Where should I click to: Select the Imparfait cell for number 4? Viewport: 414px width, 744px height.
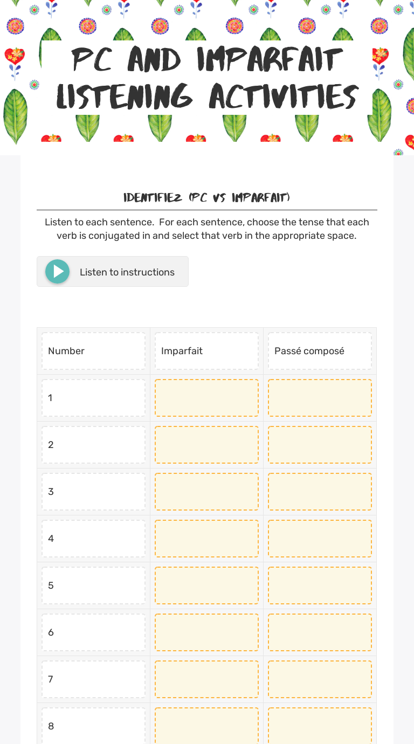pos(206,539)
